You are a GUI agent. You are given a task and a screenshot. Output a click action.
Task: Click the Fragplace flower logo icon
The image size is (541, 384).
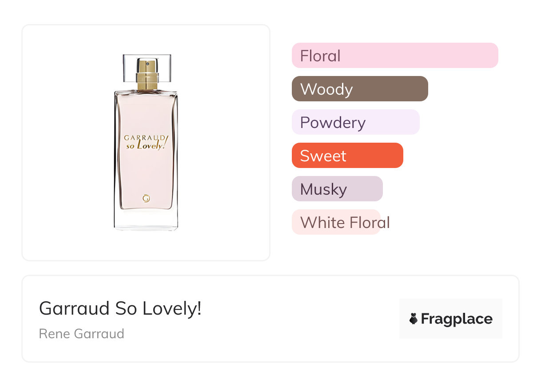(x=414, y=319)
